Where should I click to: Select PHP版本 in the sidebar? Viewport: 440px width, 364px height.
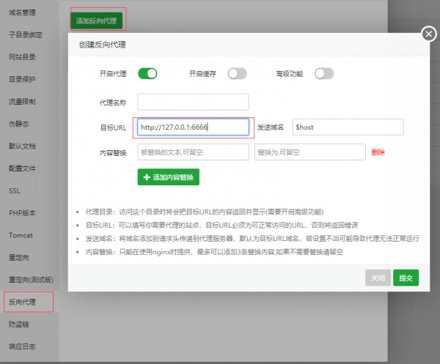pos(22,212)
